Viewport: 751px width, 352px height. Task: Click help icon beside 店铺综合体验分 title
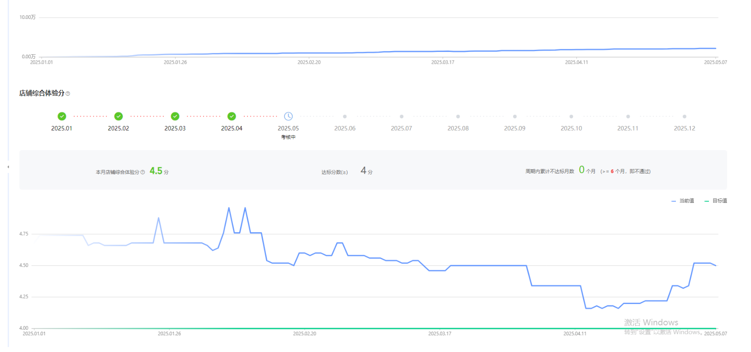(x=68, y=94)
